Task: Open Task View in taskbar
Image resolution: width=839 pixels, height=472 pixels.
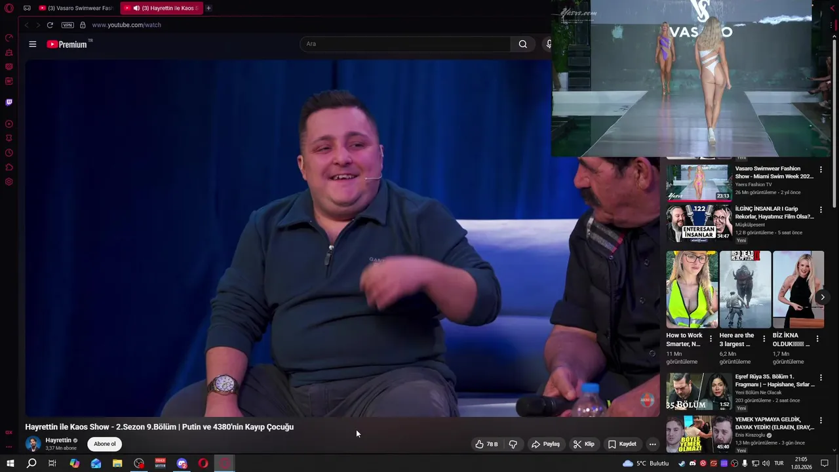Action: (52, 463)
